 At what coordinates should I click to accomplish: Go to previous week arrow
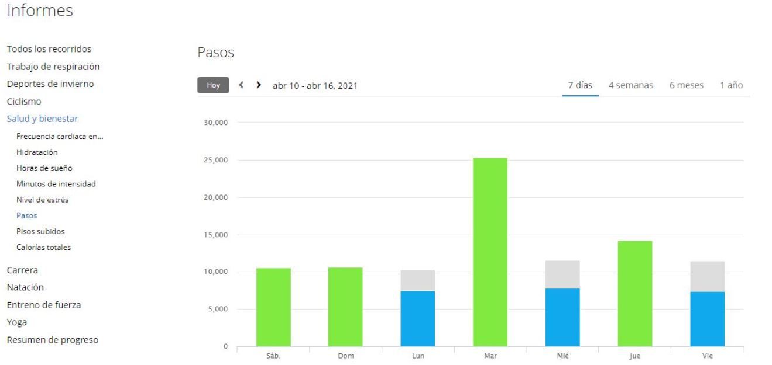pyautogui.click(x=241, y=85)
